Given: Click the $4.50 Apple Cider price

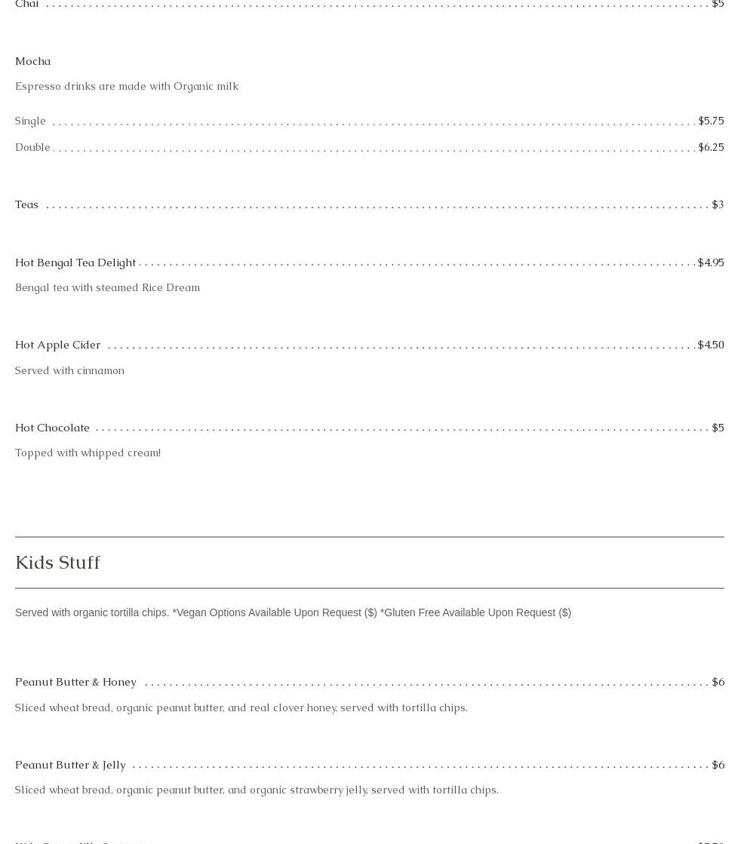Looking at the screenshot, I should (710, 345).
